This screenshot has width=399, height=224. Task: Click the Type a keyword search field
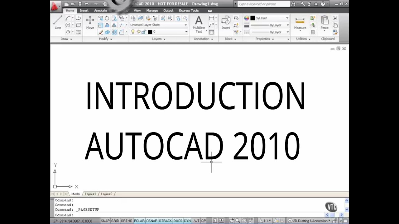coord(263,4)
